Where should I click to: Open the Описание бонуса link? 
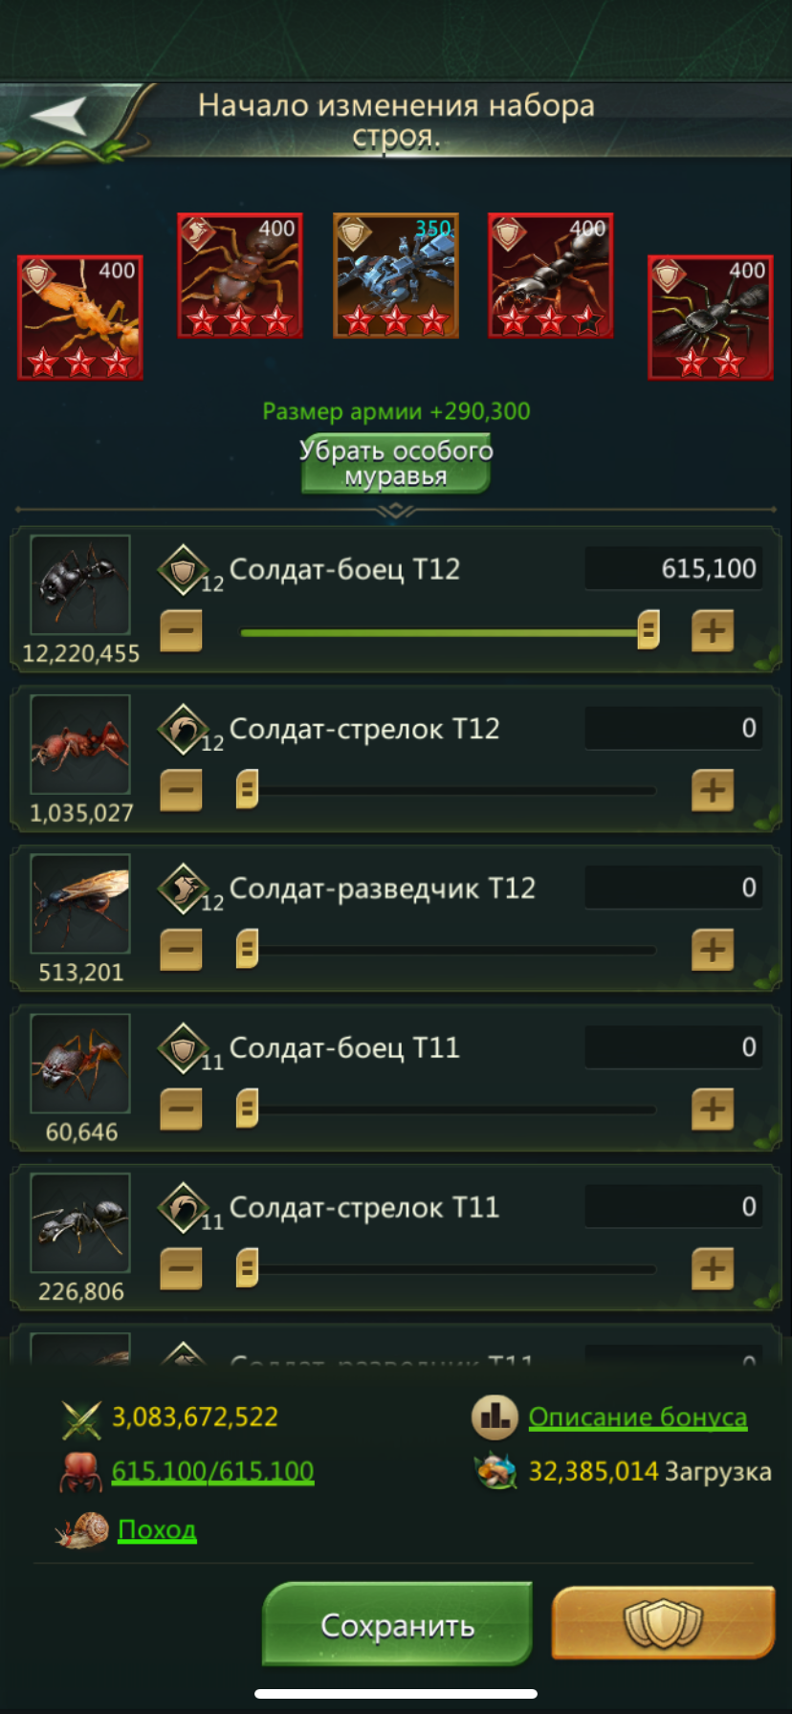(638, 1417)
